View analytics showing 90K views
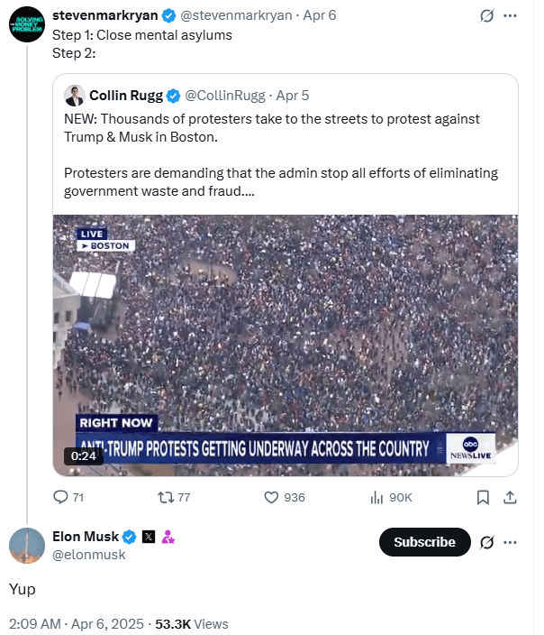Image resolution: width=544 pixels, height=635 pixels. (378, 497)
